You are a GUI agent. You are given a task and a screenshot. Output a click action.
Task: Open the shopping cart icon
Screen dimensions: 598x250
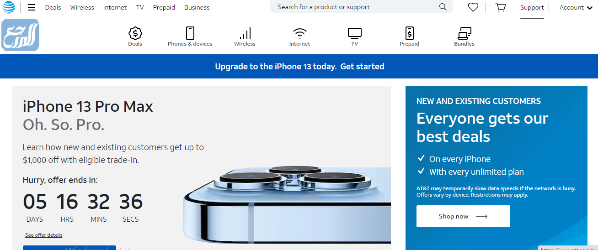(501, 7)
